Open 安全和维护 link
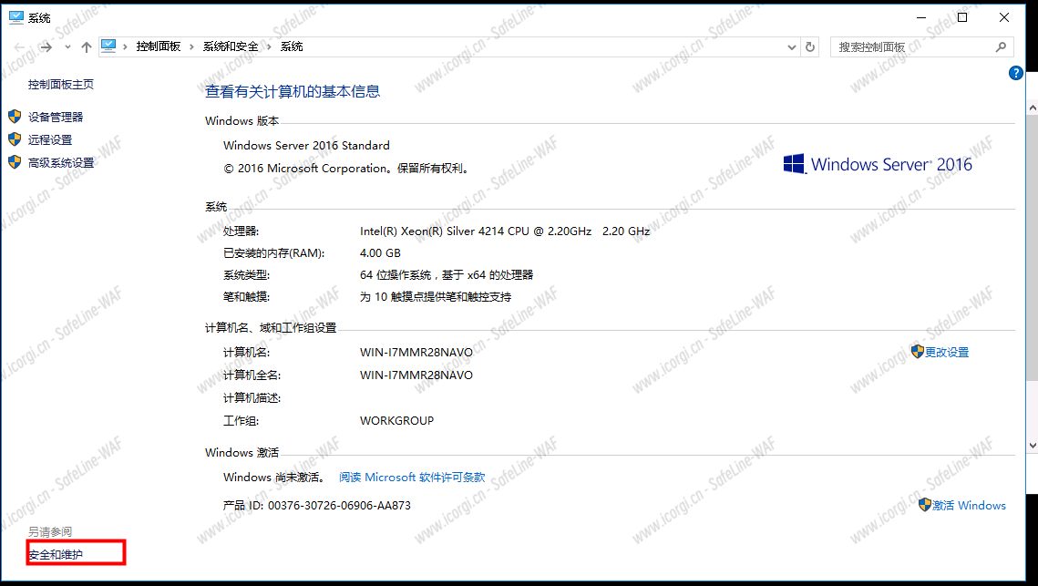1038x586 pixels. pyautogui.click(x=56, y=554)
